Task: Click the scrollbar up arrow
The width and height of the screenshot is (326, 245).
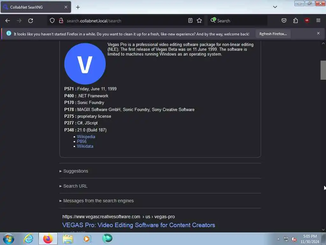Action: (x=323, y=43)
